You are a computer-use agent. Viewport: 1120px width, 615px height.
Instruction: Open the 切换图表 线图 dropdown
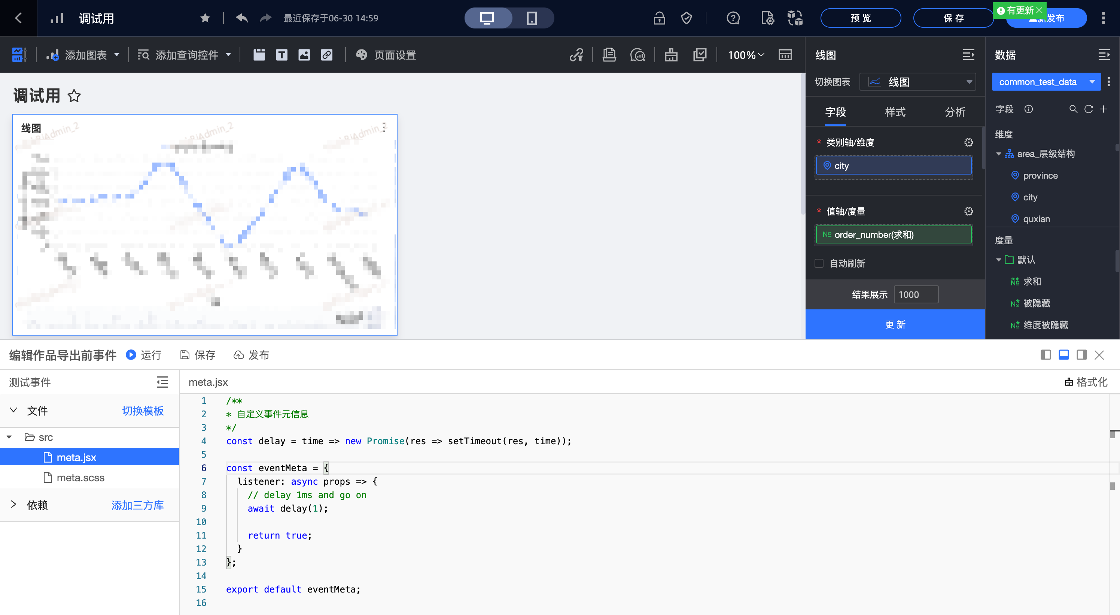[917, 82]
